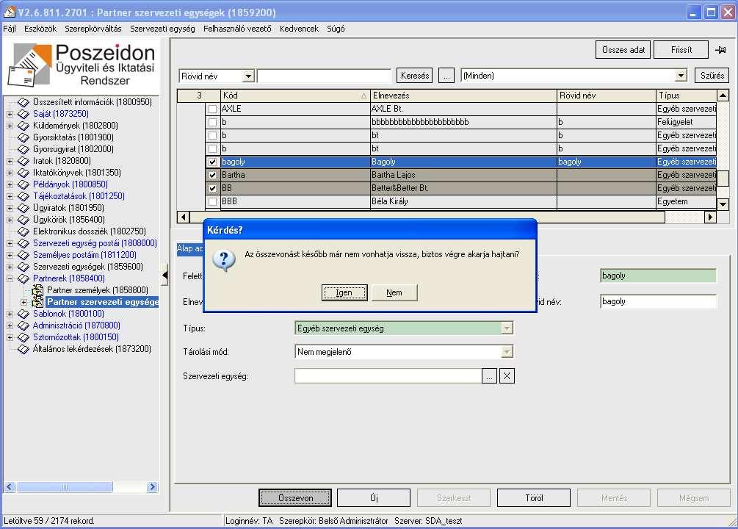The image size is (738, 529).
Task: Check the BBB row checkbox
Action: (212, 201)
